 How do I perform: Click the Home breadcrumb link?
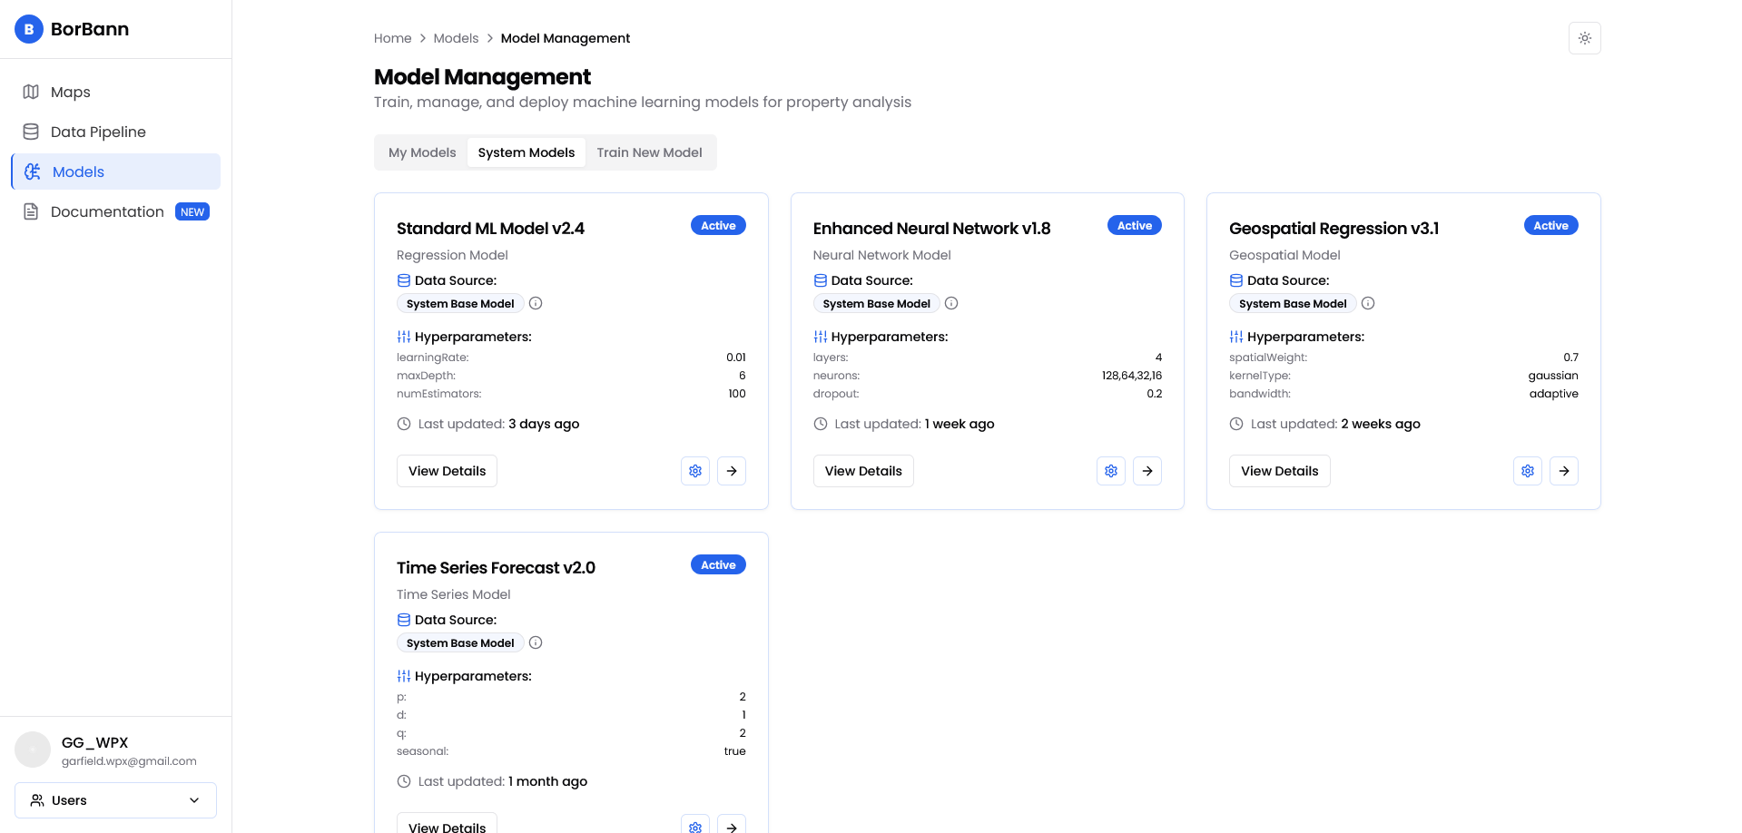pos(392,38)
